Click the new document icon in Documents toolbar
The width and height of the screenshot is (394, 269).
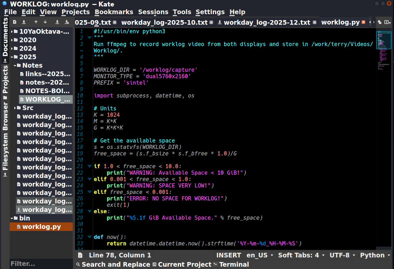coord(15,22)
